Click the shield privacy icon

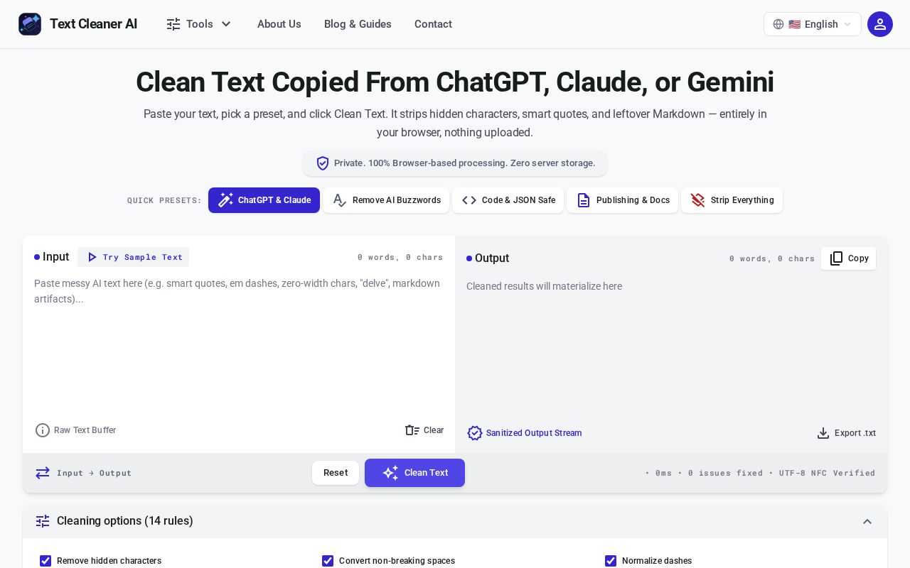[323, 163]
